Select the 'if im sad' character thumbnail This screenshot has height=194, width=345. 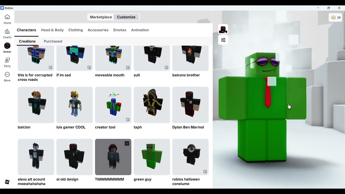(74, 58)
